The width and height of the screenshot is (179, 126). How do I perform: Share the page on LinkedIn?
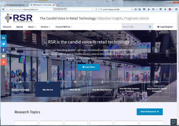coord(3,38)
